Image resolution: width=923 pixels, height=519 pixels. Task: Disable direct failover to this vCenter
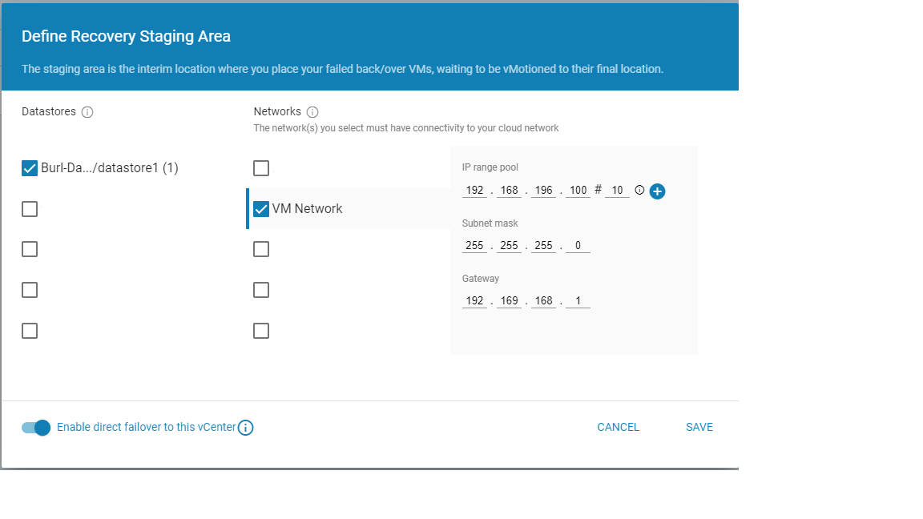35,428
